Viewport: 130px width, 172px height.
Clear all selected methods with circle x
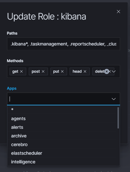[x=107, y=71]
